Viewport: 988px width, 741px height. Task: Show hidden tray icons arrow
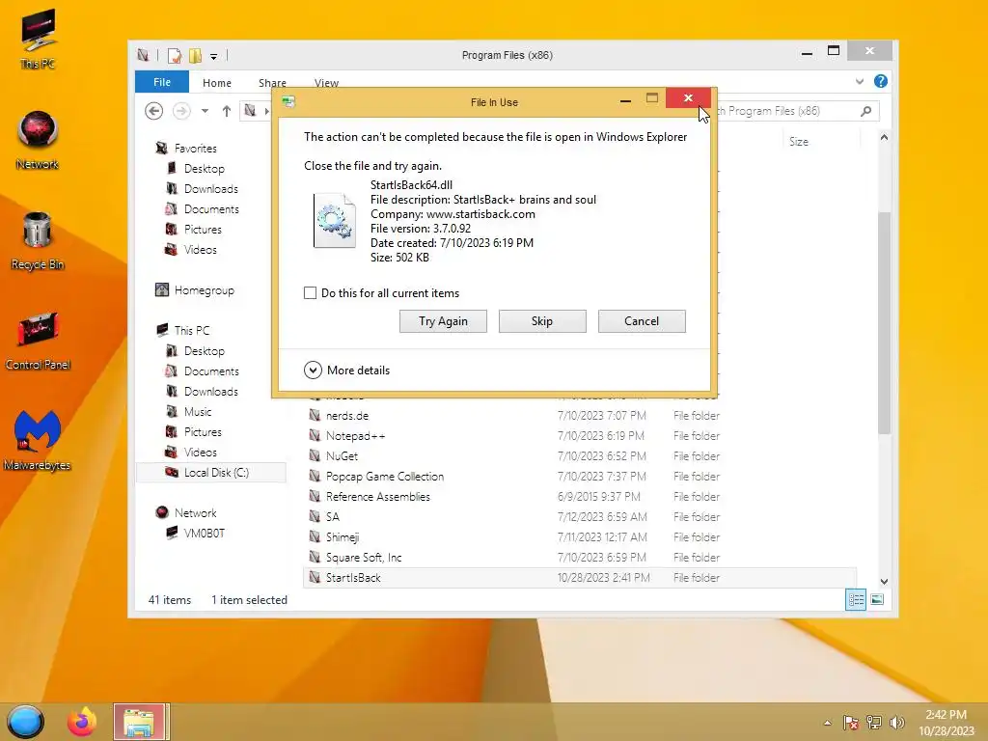coord(827,723)
